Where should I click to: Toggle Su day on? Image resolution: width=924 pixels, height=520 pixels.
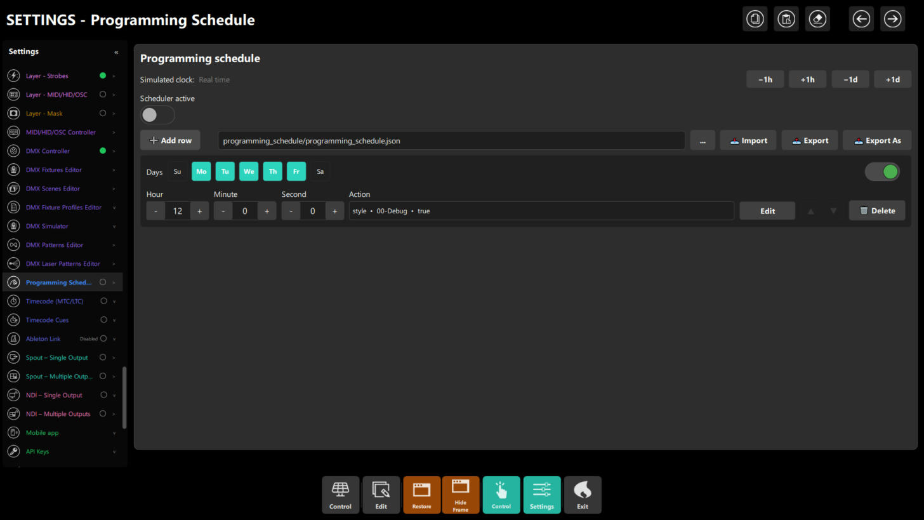pyautogui.click(x=177, y=171)
